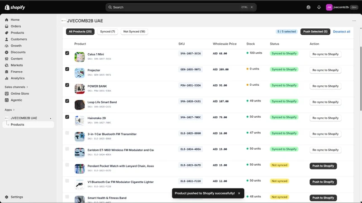
Task: Open the Analytics bar chart icon
Action: tap(7, 78)
